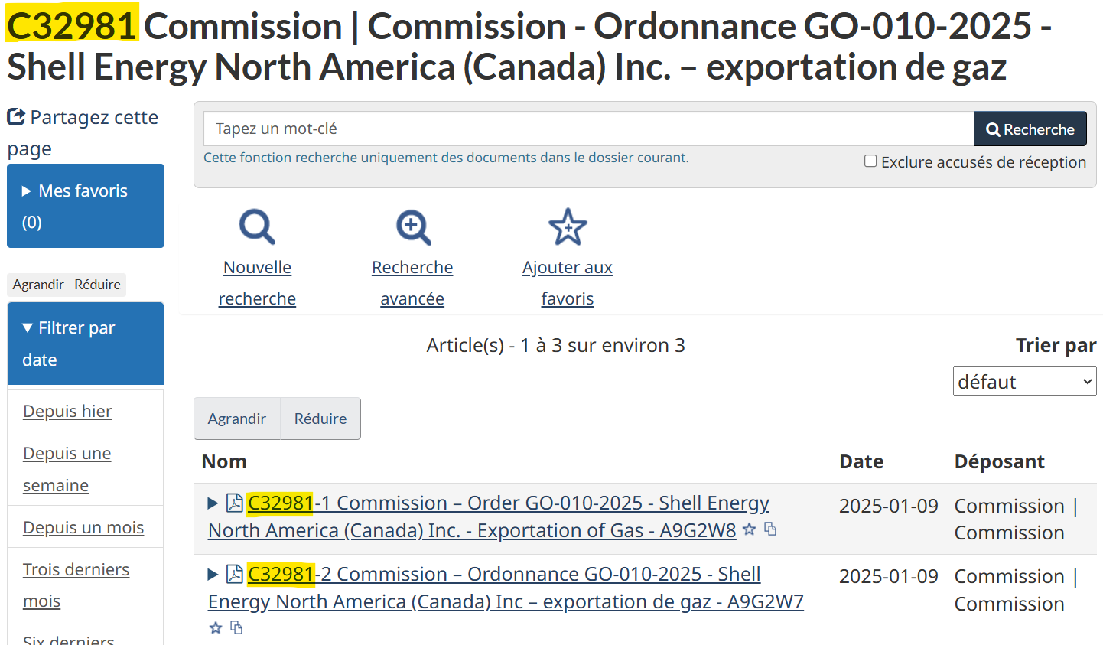Click the Date column header
The width and height of the screenshot is (1103, 645).
click(861, 461)
